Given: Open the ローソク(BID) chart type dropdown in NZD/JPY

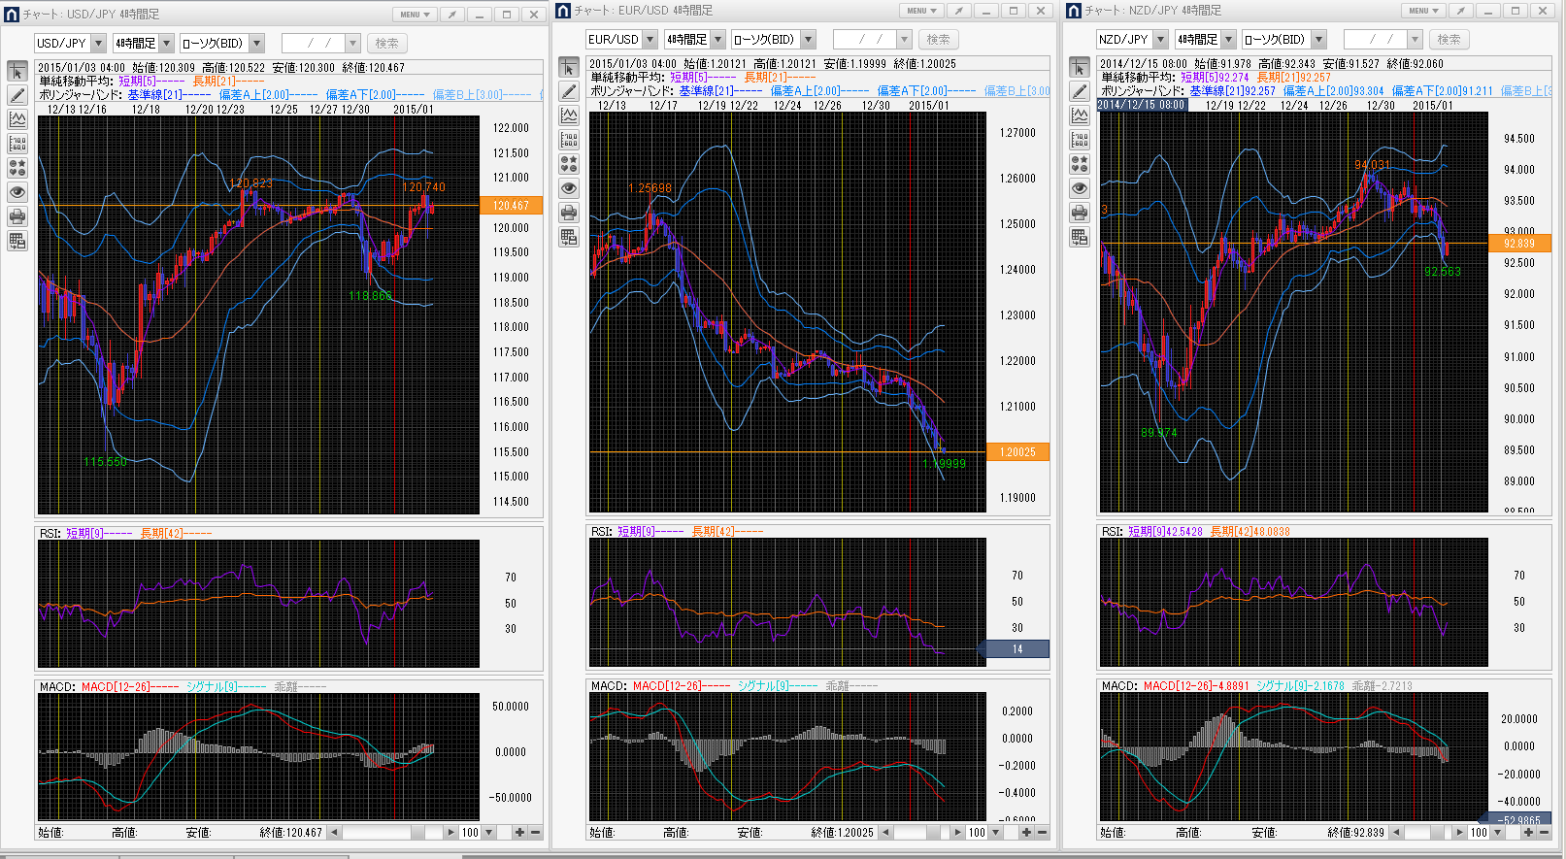Looking at the screenshot, I should click(x=1318, y=40).
